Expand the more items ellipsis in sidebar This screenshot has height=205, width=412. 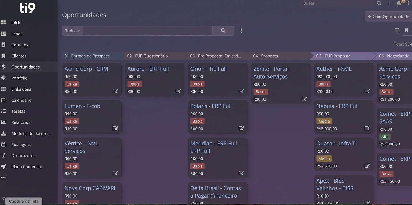pyautogui.click(x=3, y=177)
